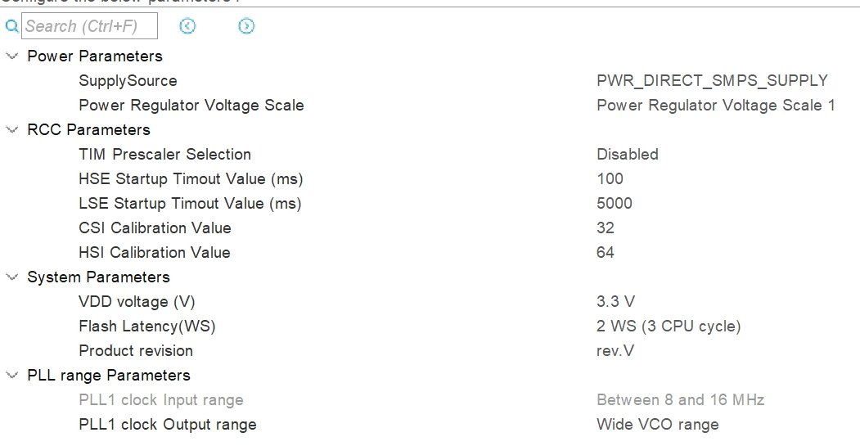The height and width of the screenshot is (446, 860).
Task: Open SupplySource value PWR_DIRECT_SMPS_SUPPLY
Action: pyautogui.click(x=712, y=81)
